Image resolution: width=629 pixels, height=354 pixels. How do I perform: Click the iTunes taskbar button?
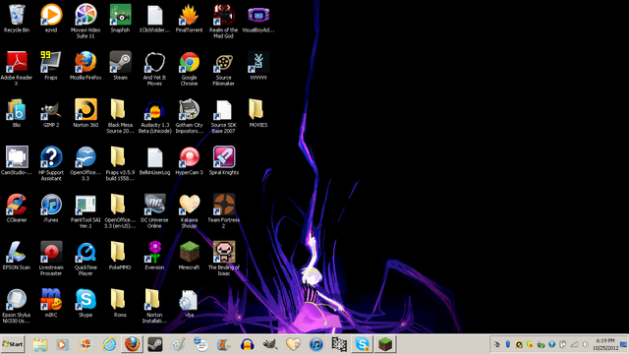pos(316,344)
